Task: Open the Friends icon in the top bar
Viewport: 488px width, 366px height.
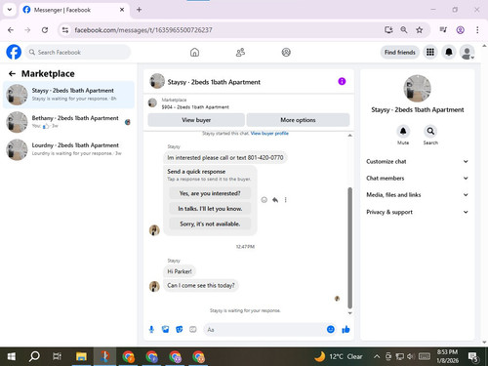Action: coord(240,52)
